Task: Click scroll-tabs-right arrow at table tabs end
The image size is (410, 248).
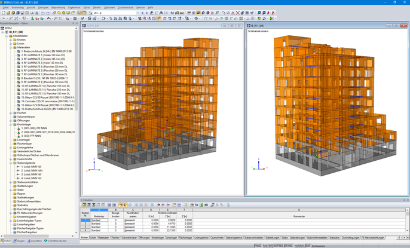Action: (405, 238)
